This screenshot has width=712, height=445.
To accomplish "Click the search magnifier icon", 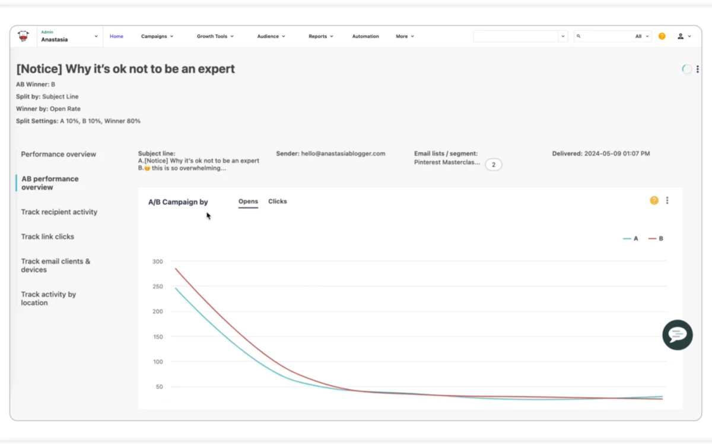I will click(x=579, y=36).
